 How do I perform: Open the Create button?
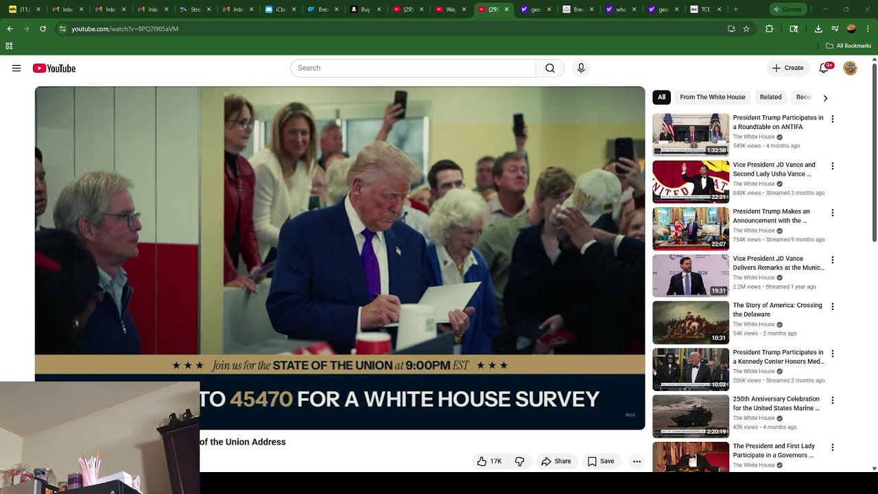click(787, 68)
